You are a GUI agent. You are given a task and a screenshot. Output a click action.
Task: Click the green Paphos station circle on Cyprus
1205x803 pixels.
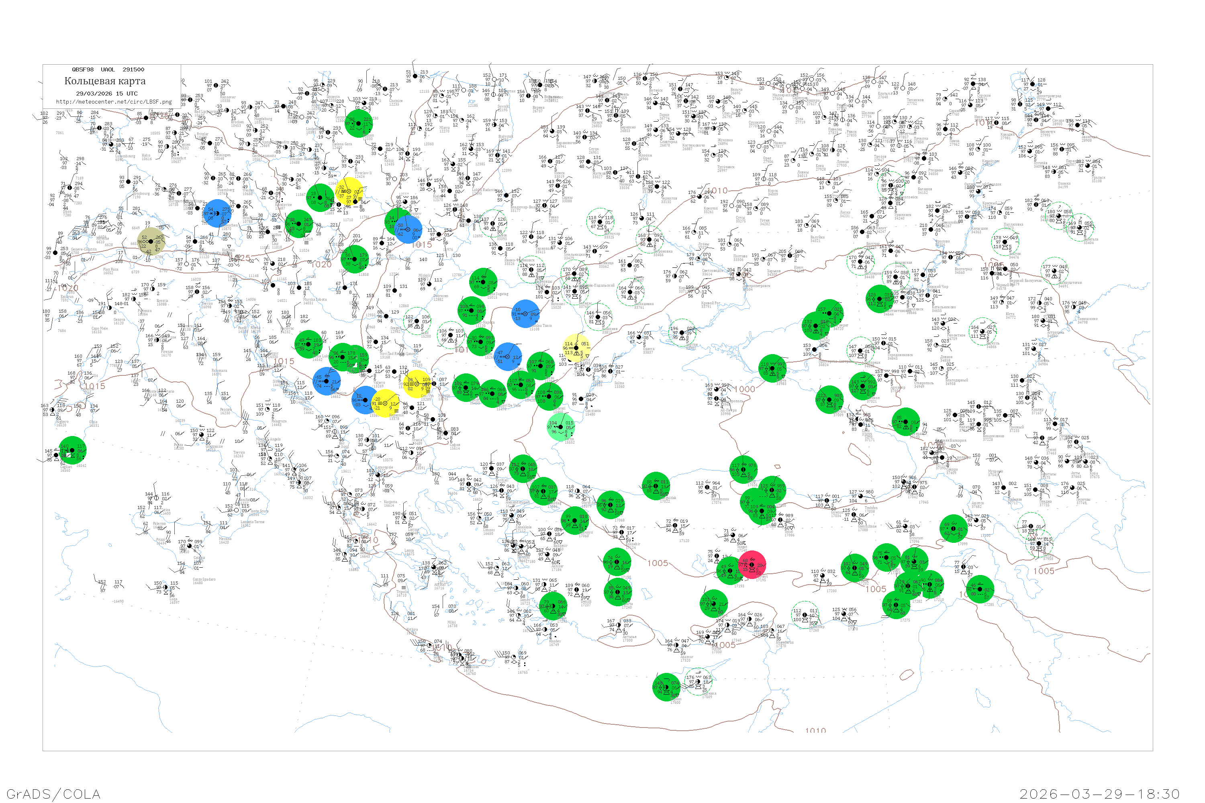tap(666, 687)
